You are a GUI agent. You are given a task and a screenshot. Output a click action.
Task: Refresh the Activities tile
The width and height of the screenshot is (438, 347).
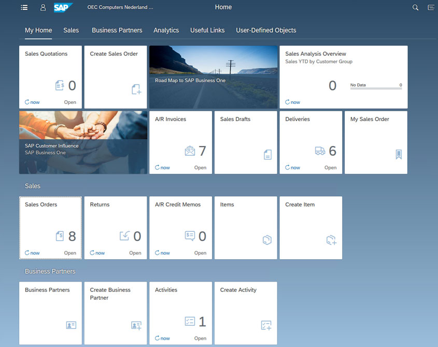pos(162,338)
